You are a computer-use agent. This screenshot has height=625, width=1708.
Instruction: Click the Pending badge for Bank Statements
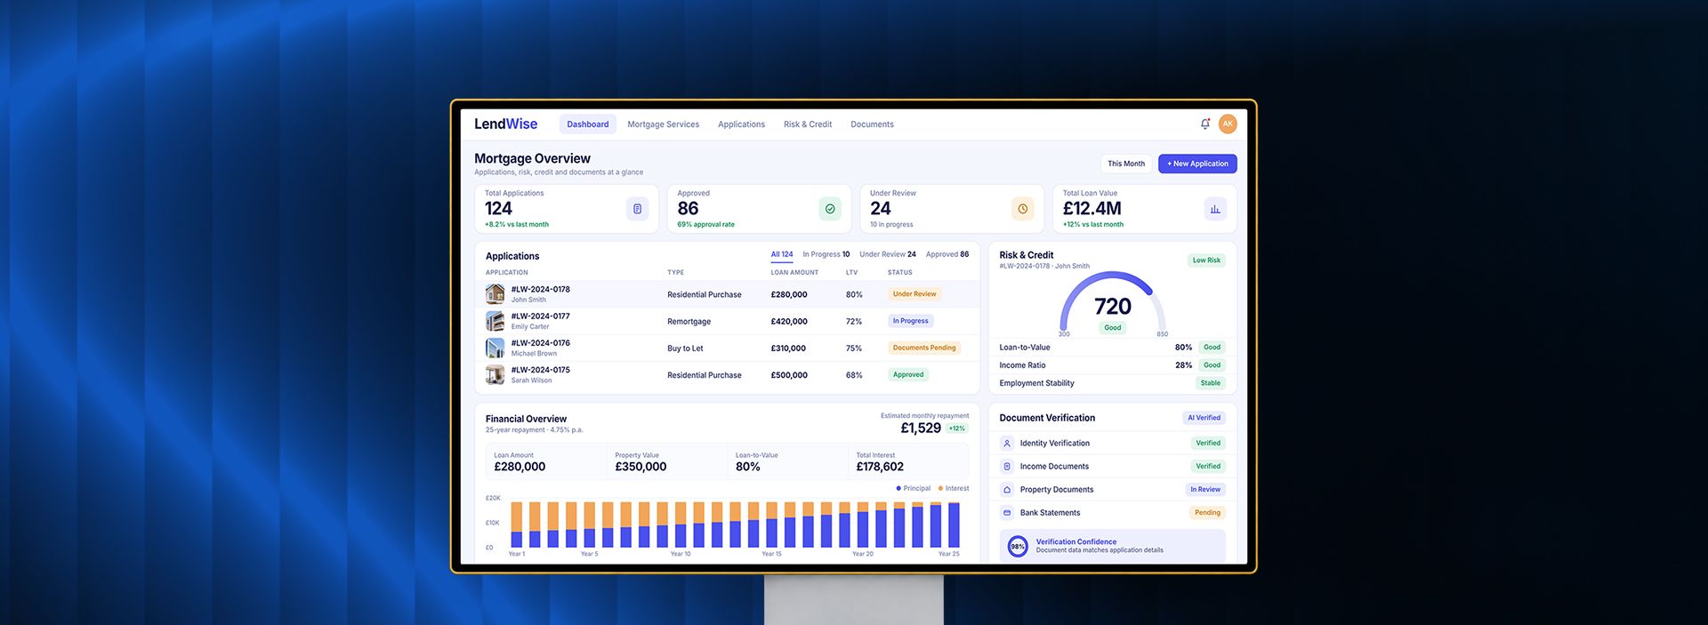(1207, 513)
